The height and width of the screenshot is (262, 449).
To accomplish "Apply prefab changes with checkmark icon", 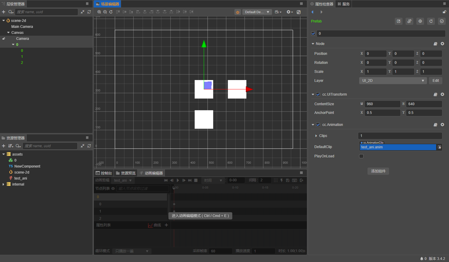I will 442,21.
